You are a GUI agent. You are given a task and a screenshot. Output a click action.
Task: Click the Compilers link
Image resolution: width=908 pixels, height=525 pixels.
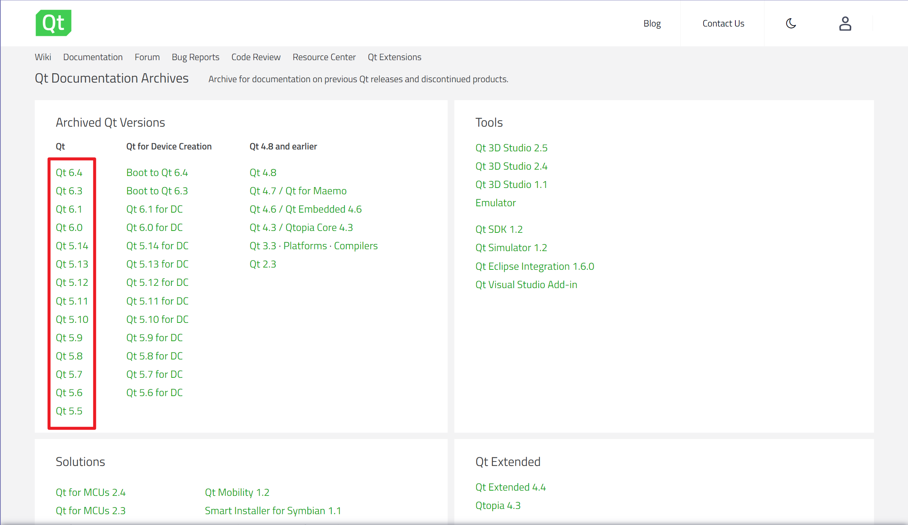(x=355, y=246)
